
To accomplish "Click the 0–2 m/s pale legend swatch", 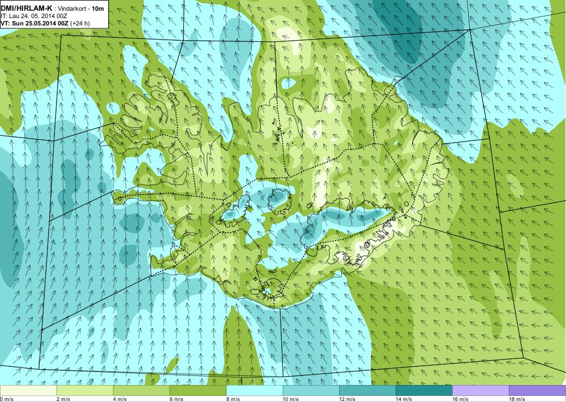I will click(28, 391).
